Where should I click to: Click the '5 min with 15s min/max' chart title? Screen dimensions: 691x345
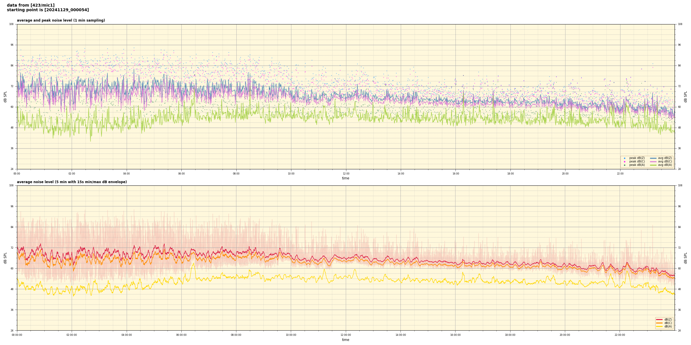(72, 182)
